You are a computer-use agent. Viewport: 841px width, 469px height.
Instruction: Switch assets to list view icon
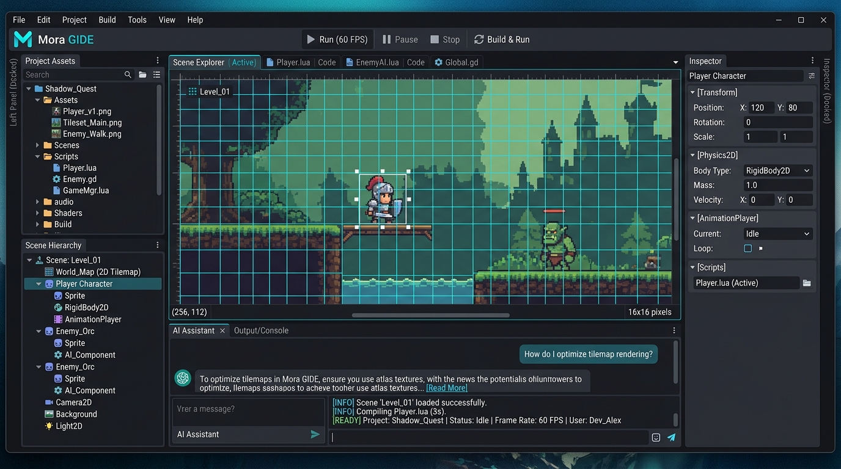tap(156, 75)
